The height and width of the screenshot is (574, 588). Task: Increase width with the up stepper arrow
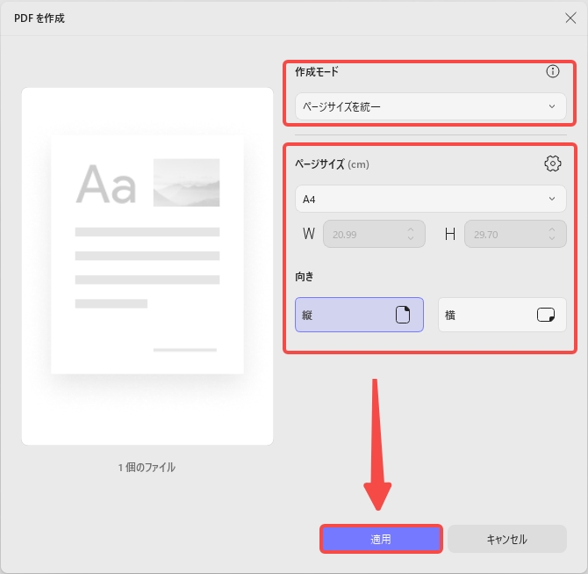pos(411,229)
